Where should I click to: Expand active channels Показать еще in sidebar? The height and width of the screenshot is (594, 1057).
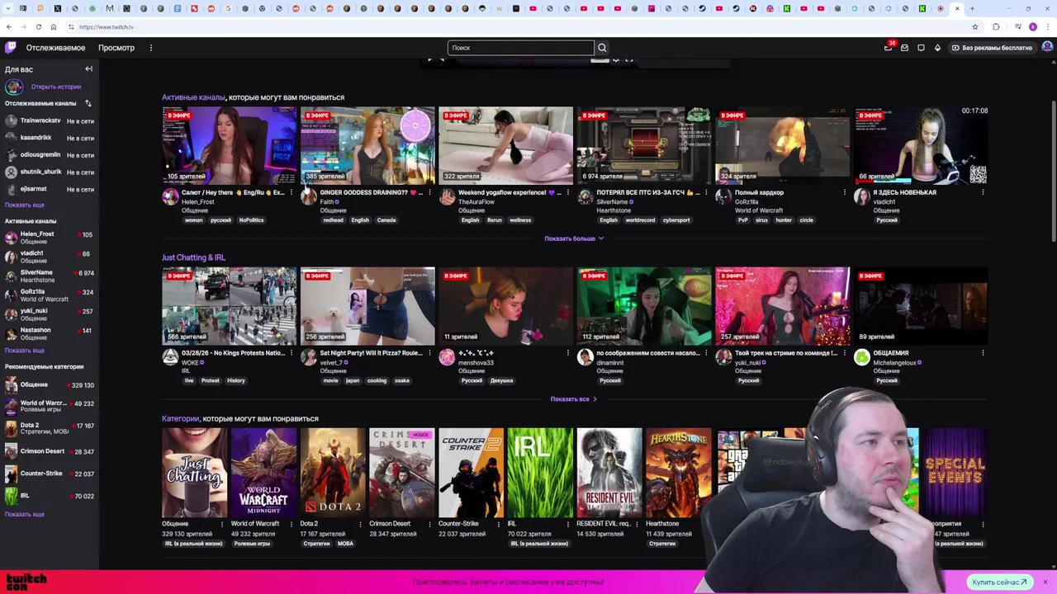click(25, 350)
